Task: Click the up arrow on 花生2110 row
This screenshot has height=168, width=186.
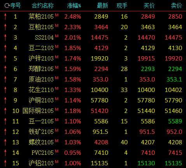Action: pyautogui.click(x=5, y=90)
